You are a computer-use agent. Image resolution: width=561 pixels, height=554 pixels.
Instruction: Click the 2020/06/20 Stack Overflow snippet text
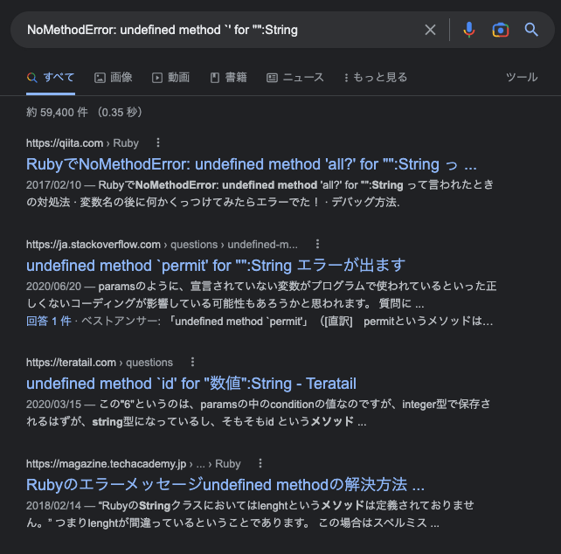[261, 294]
